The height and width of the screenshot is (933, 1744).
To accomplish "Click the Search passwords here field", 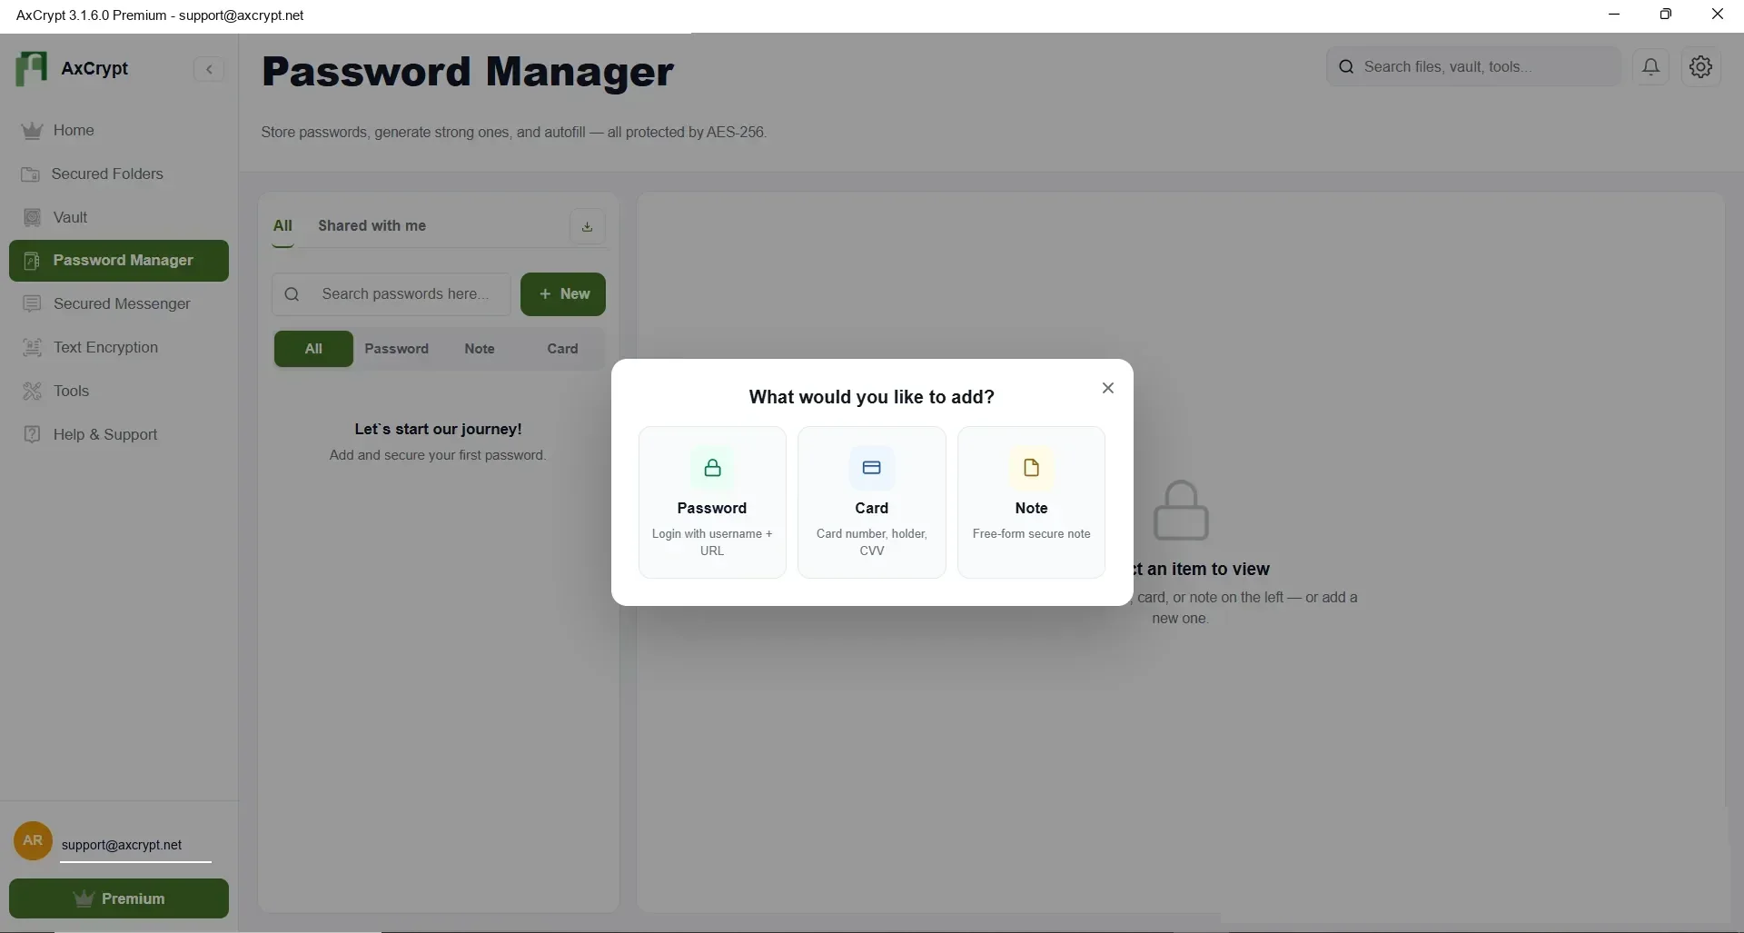I will pyautogui.click(x=391, y=294).
